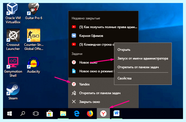This screenshot has width=186, height=122.
Task: Choose 'Закрыть окно' in jump list
Action: point(103,102)
